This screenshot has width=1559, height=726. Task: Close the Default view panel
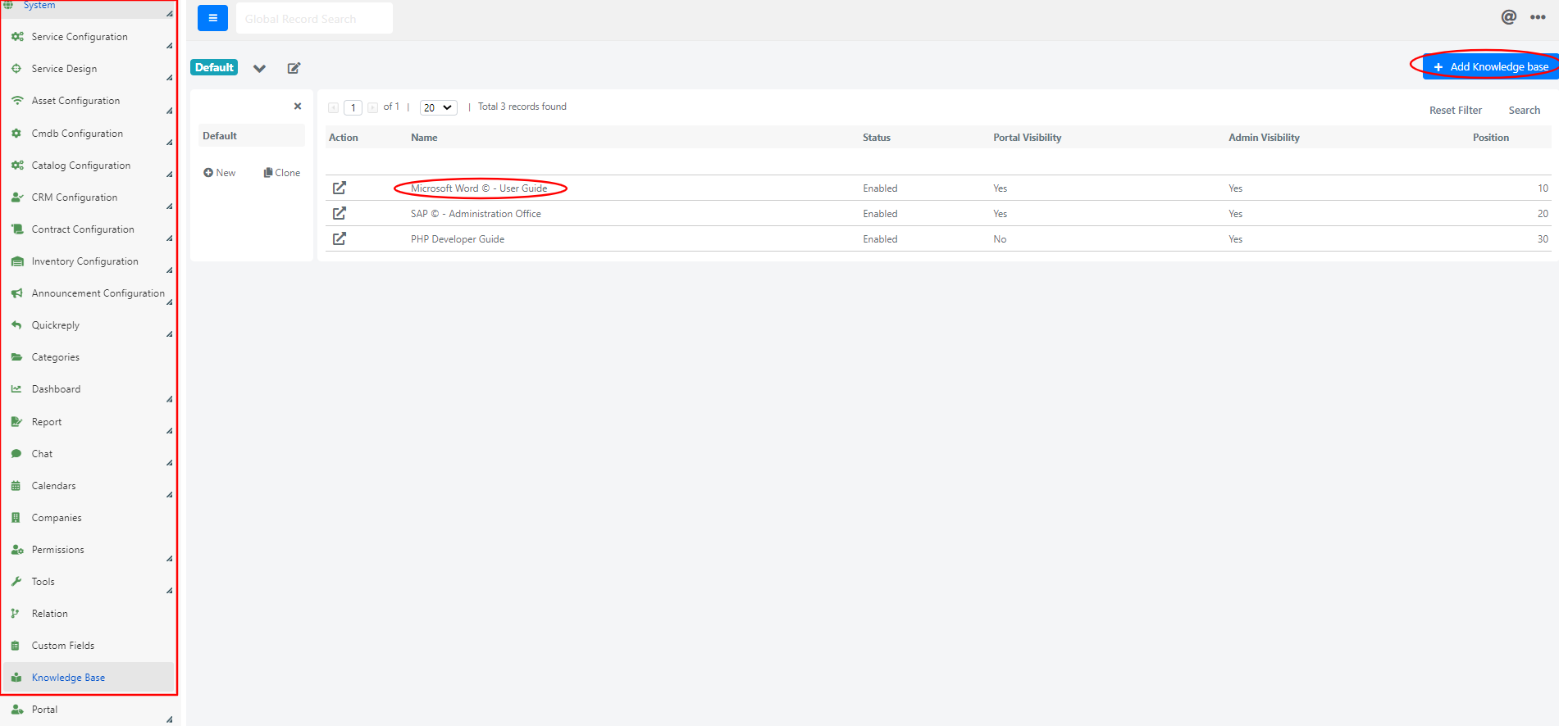tap(298, 106)
